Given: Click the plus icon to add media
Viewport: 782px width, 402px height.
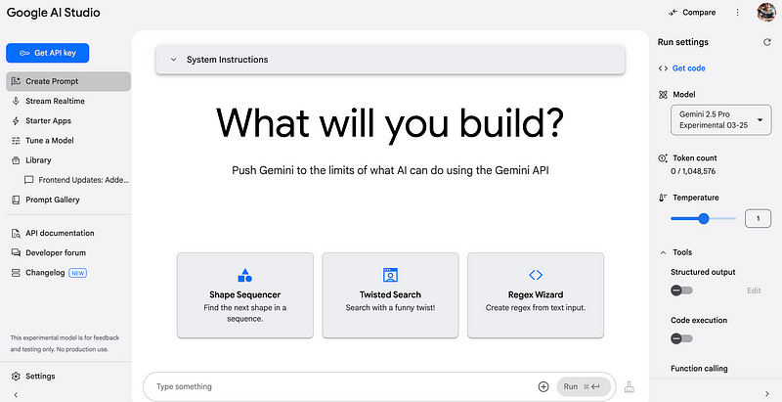Looking at the screenshot, I should click(x=543, y=386).
